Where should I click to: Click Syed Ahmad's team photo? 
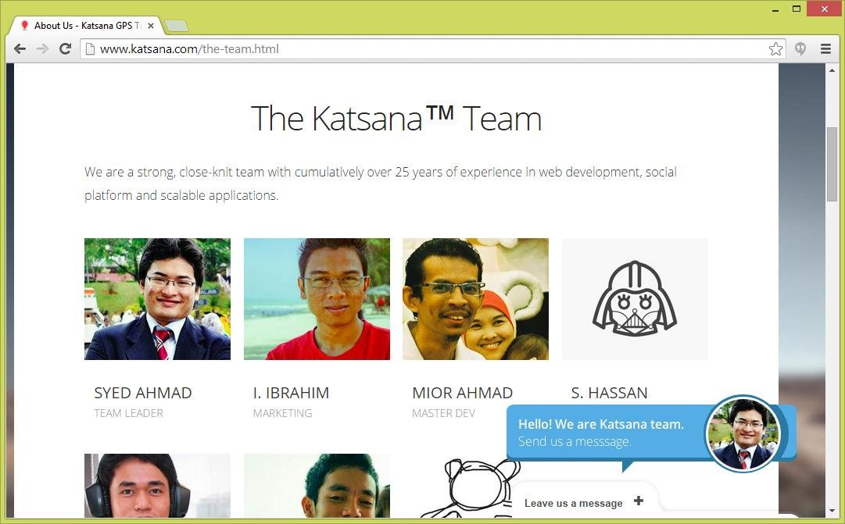[157, 299]
